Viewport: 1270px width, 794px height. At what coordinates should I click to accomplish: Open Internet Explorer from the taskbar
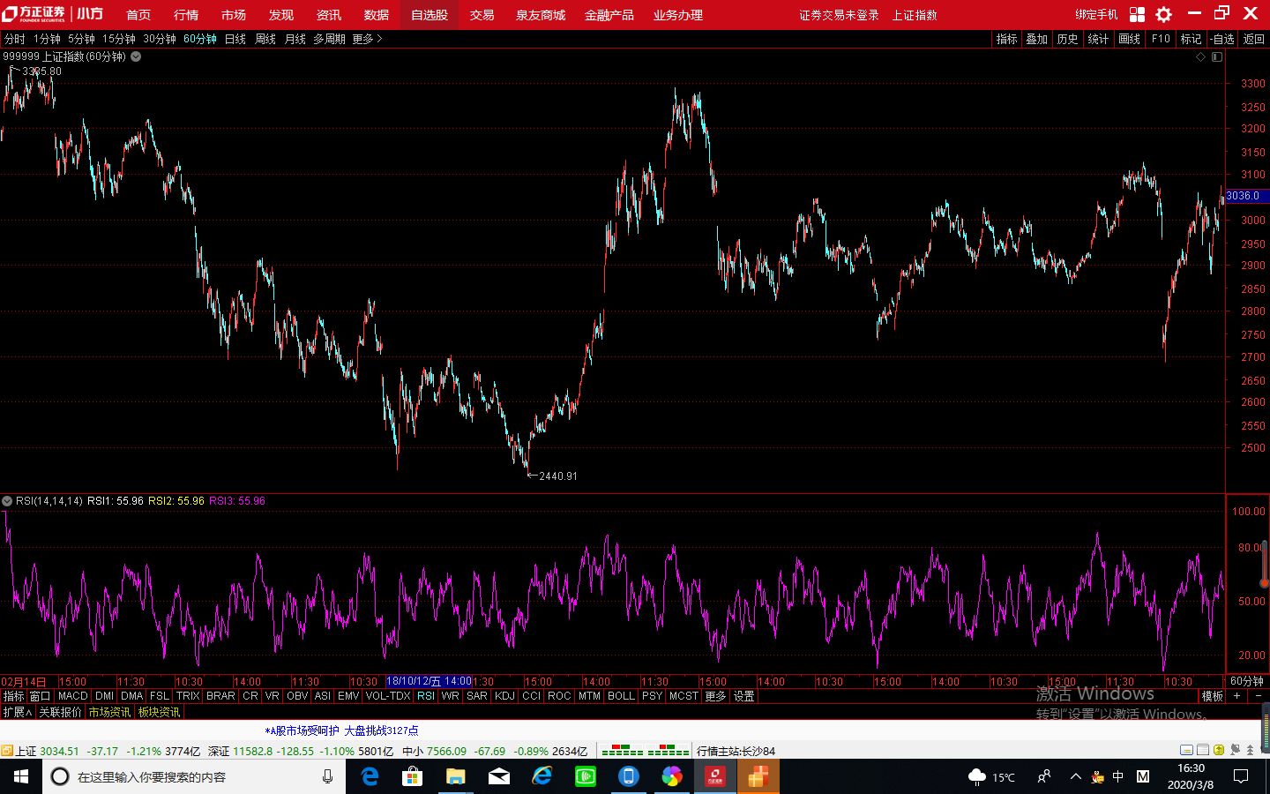coord(542,776)
